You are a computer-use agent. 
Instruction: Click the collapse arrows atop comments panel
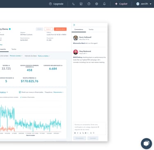(x=74, y=25)
